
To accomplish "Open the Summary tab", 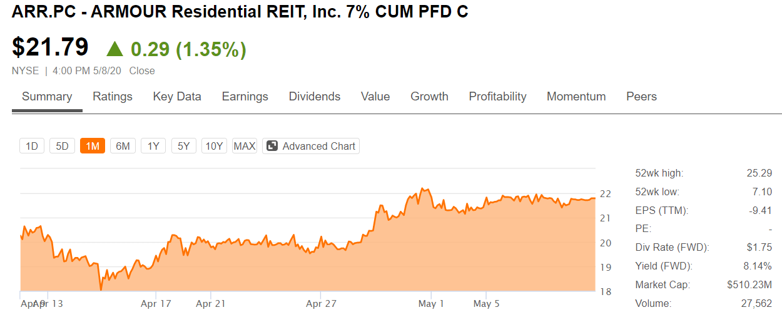I will 47,97.
